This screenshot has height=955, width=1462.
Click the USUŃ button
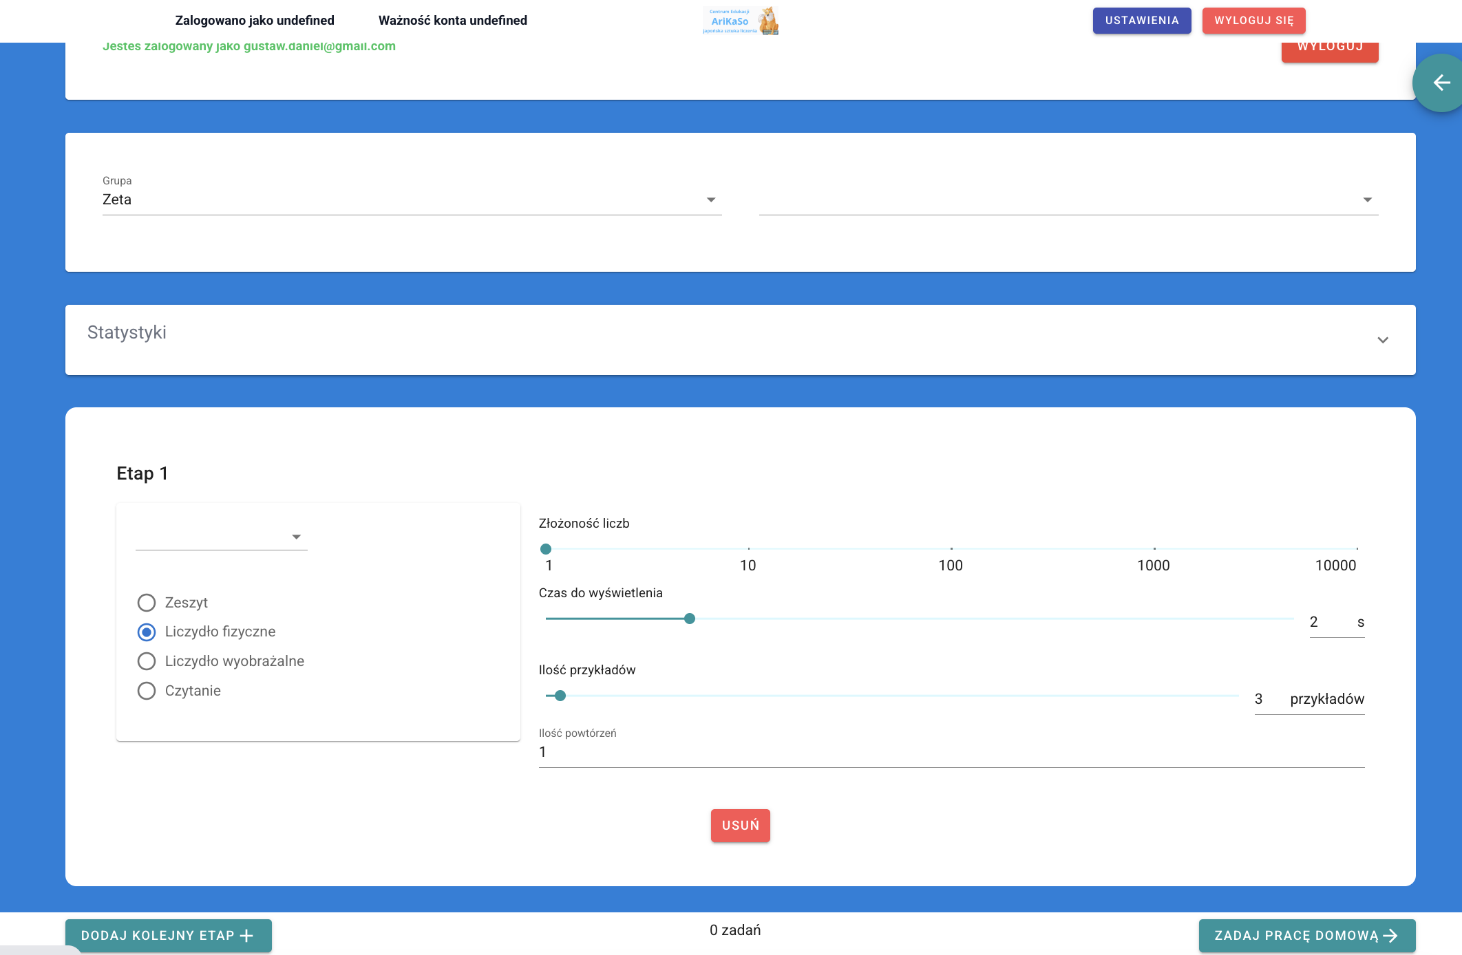(741, 826)
